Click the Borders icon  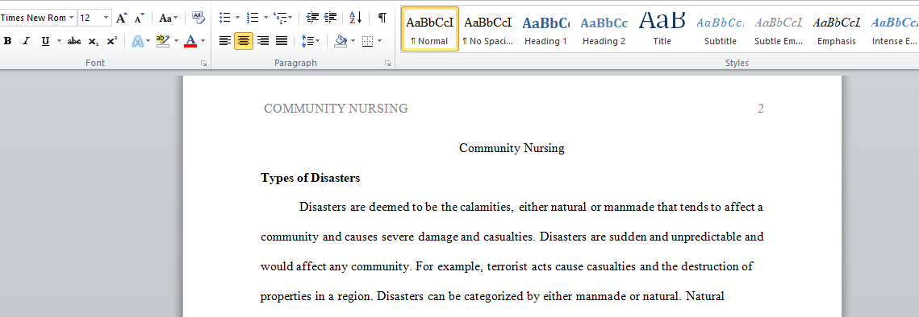tap(367, 41)
